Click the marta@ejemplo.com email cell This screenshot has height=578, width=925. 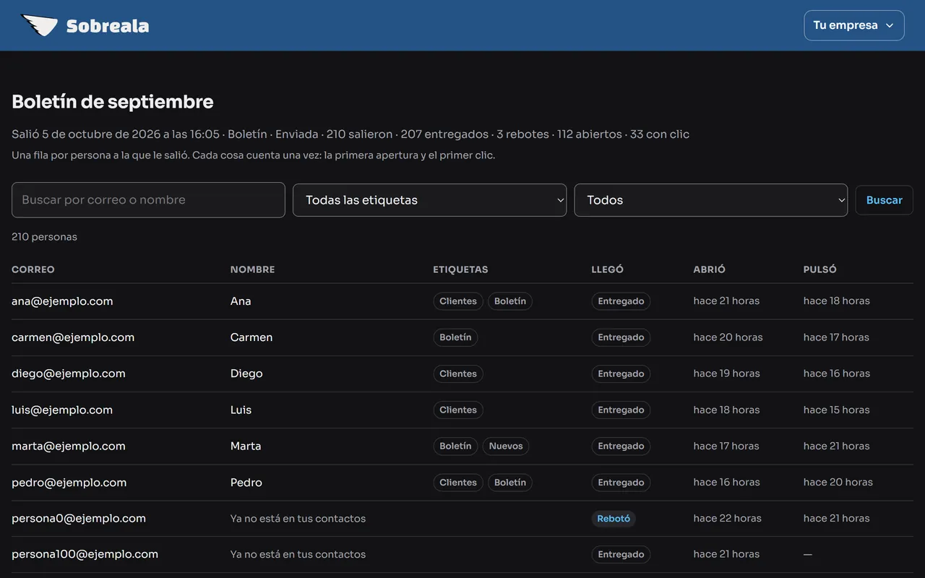pyautogui.click(x=69, y=446)
